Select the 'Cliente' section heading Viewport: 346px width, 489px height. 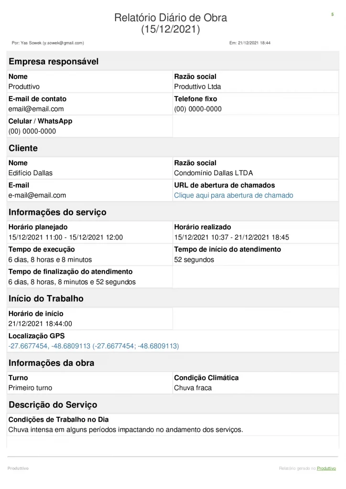23,148
